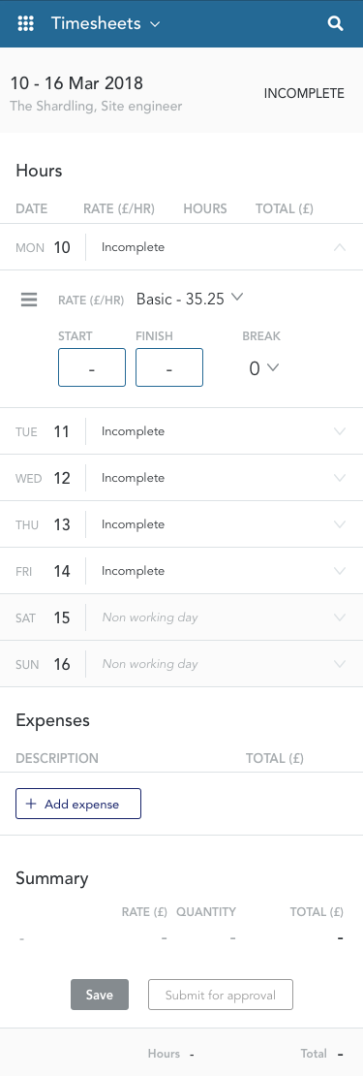Click the plus icon in Add expense
The image size is (363, 1076).
31,805
